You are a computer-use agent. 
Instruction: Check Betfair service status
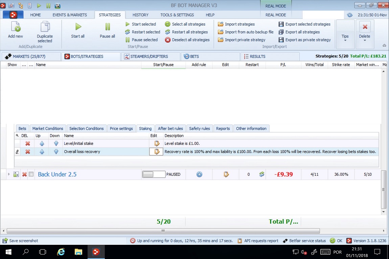coord(304,241)
